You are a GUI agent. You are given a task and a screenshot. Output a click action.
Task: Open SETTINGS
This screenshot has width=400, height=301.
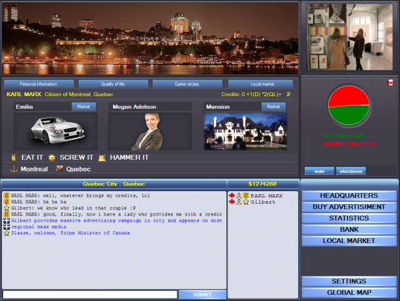[x=349, y=281]
